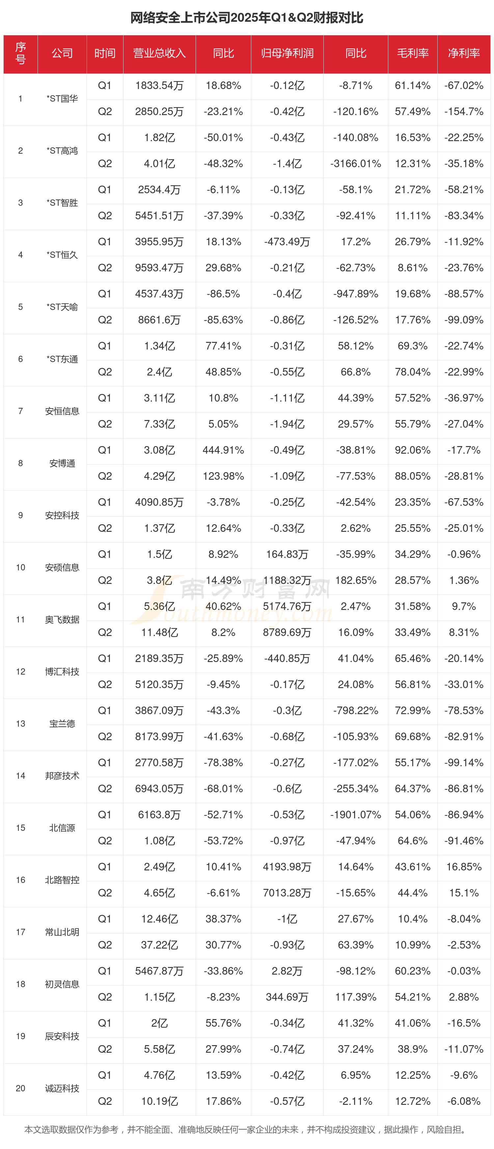Click the 归母净利润 column header
This screenshot has height=1149, width=494.
pos(287,53)
